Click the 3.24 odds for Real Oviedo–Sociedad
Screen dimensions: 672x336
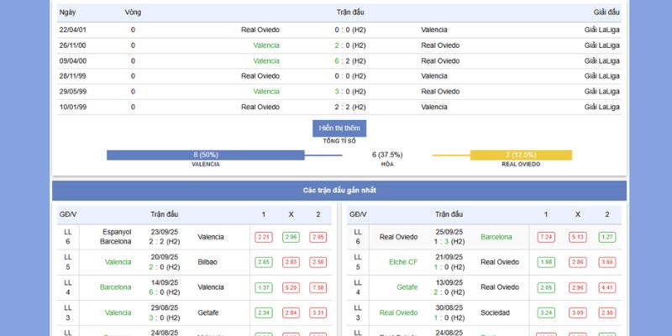[x=546, y=313]
